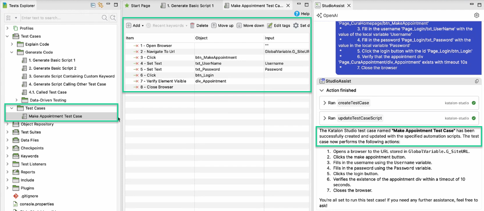Collapse the 'Action finished' section
Screen dimensions: 484x211
tap(322, 91)
